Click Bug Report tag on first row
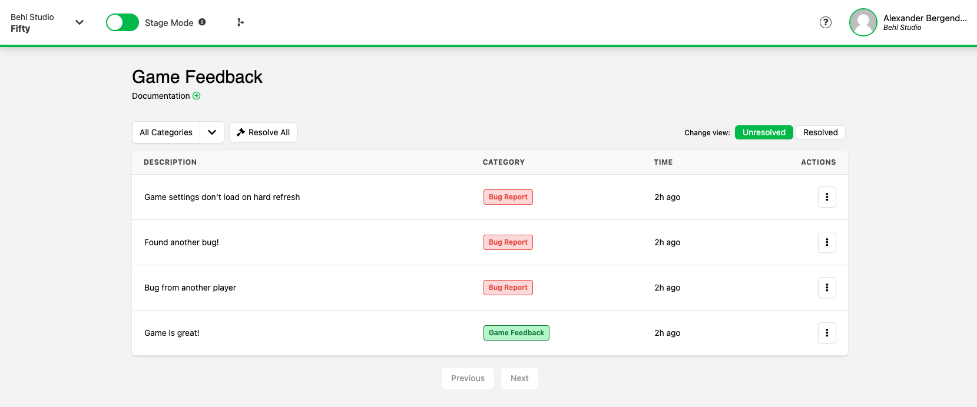Viewport: 977px width, 407px height. tap(508, 197)
